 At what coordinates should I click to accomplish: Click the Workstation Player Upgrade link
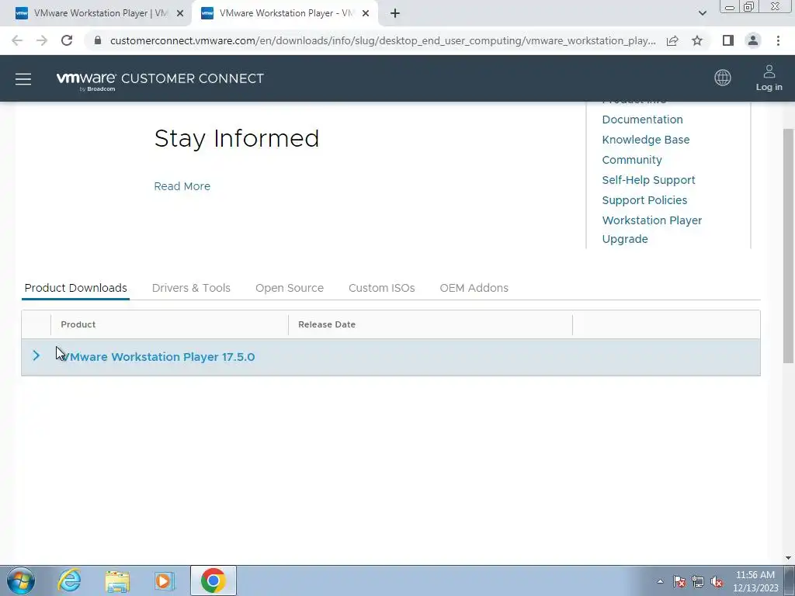pyautogui.click(x=652, y=230)
